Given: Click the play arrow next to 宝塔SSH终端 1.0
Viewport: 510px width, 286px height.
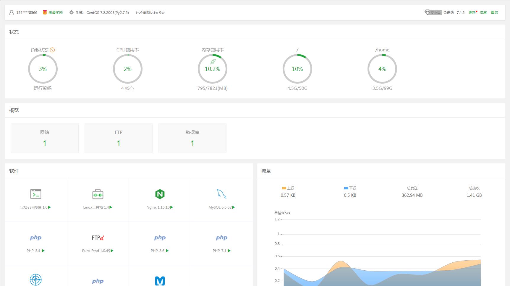Looking at the screenshot, I should (x=49, y=207).
